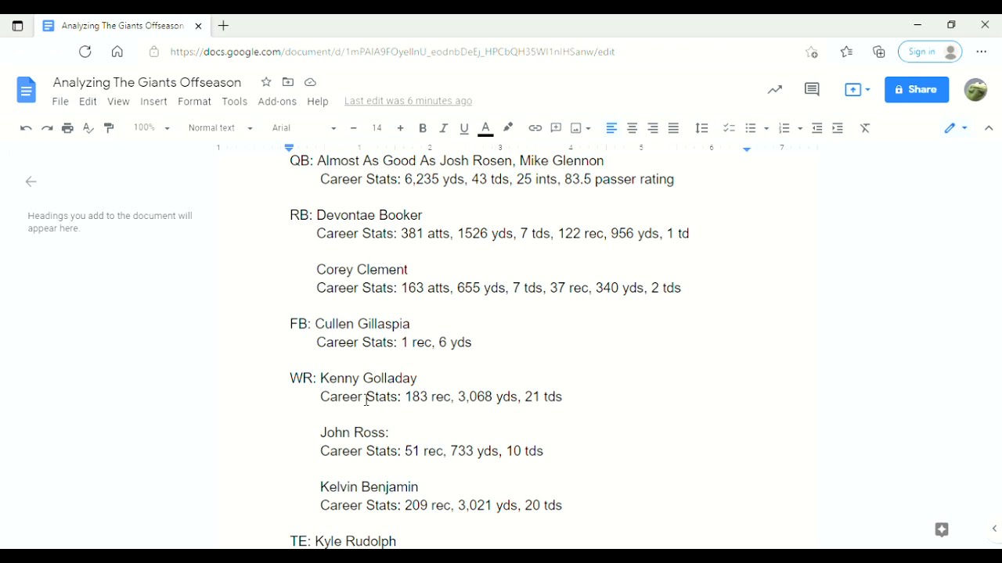Viewport: 1002px width, 563px height.
Task: Open the Normal text style dropdown
Action: point(221,128)
